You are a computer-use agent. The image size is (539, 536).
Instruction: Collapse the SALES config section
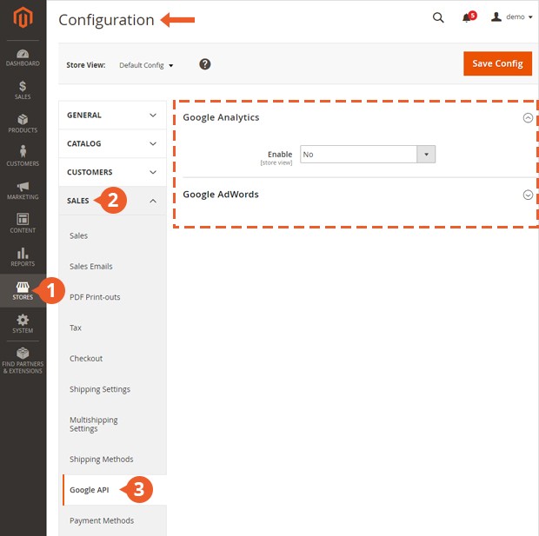112,201
